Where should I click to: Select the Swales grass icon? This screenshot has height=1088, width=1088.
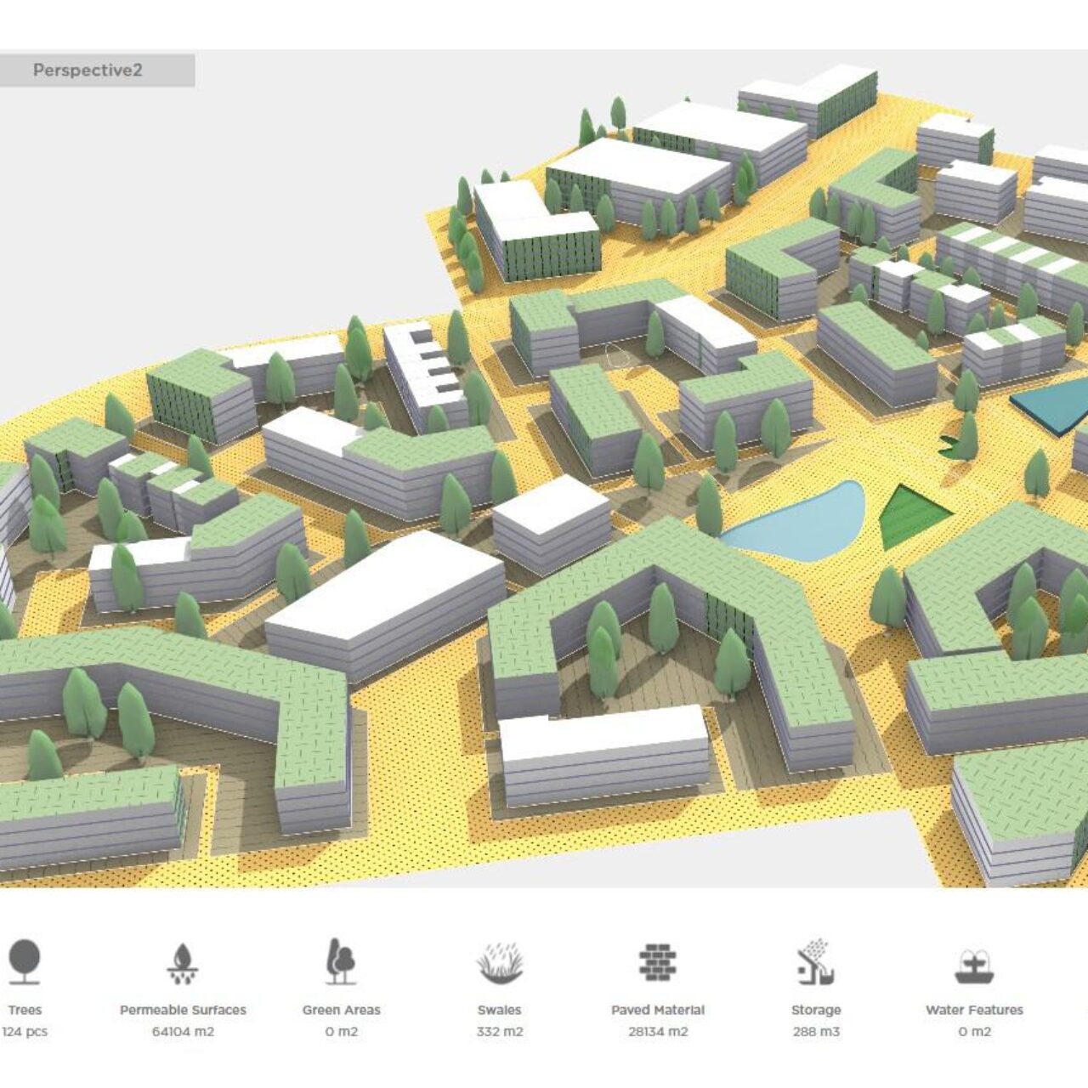[499, 962]
